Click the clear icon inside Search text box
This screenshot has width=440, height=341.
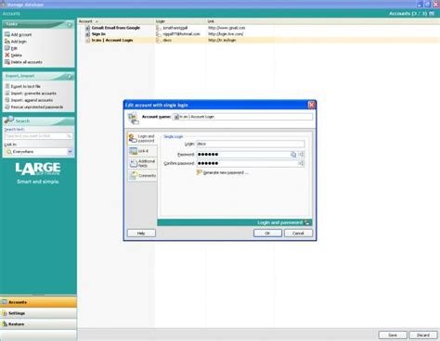coord(69,136)
